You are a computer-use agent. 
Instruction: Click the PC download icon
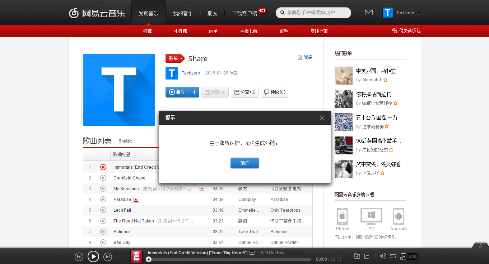coord(371,216)
